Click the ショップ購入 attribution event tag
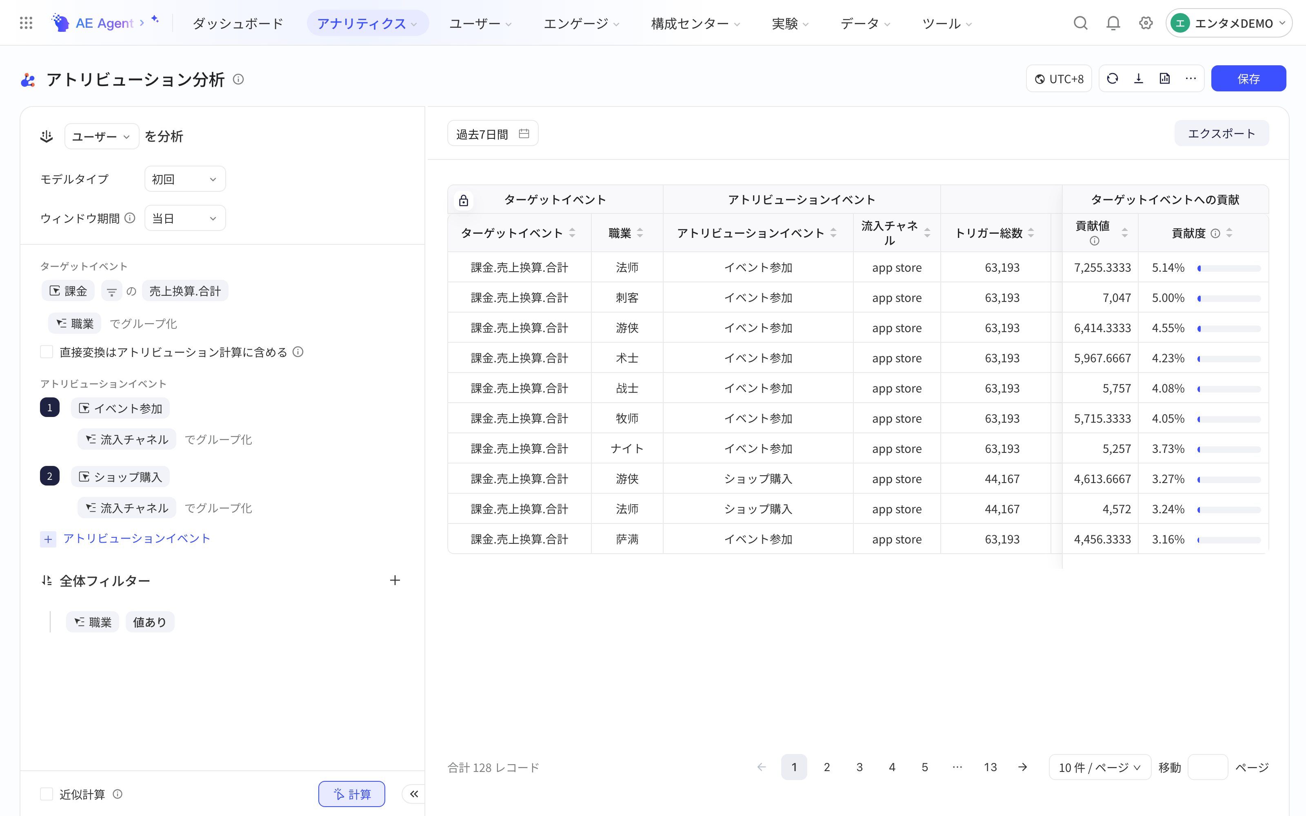This screenshot has height=816, width=1306. 120,477
